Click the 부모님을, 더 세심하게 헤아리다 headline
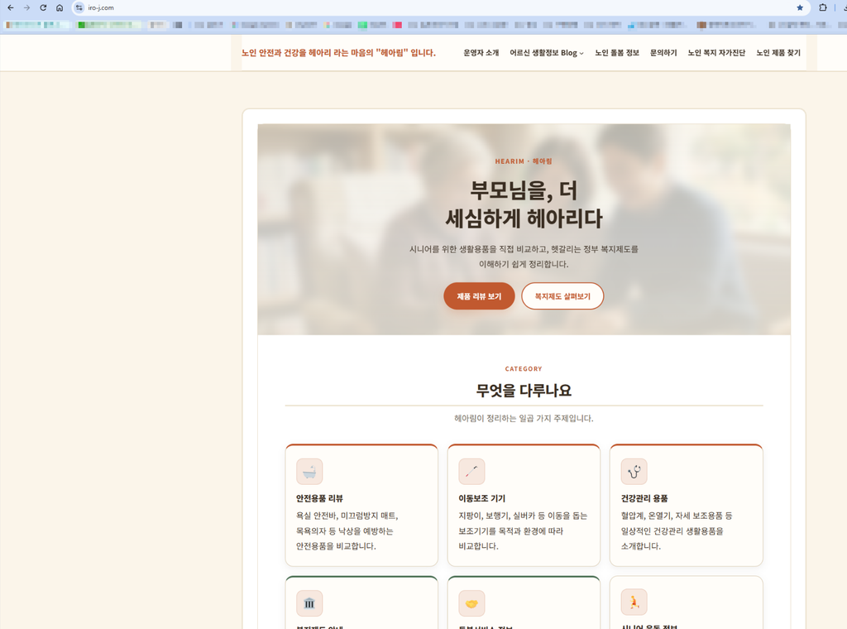 (524, 204)
